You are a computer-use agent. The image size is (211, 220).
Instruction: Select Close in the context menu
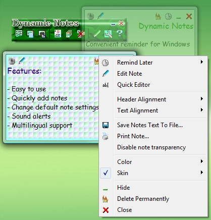(153, 210)
